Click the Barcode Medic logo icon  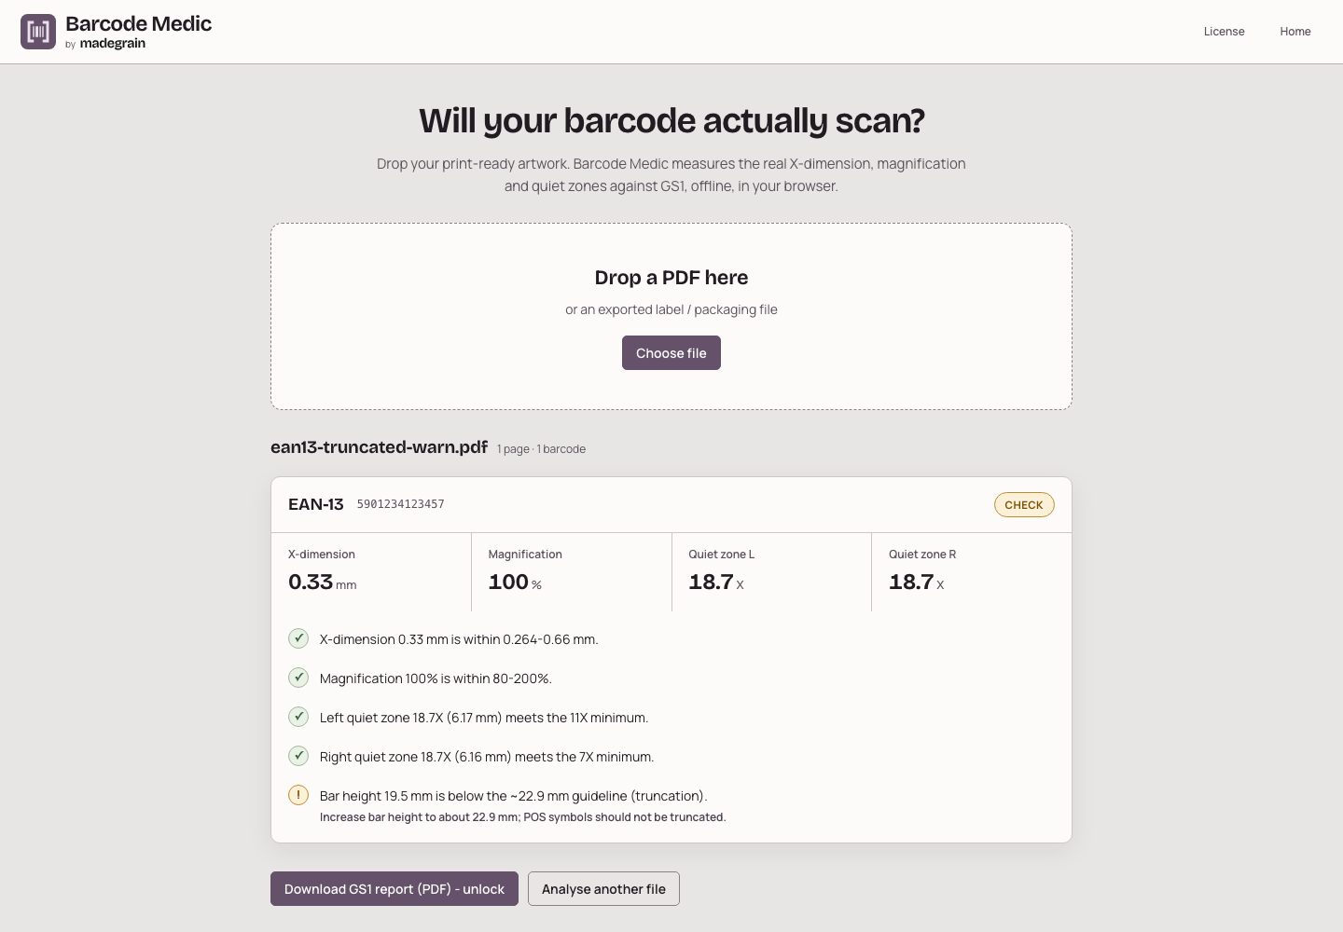pos(38,32)
